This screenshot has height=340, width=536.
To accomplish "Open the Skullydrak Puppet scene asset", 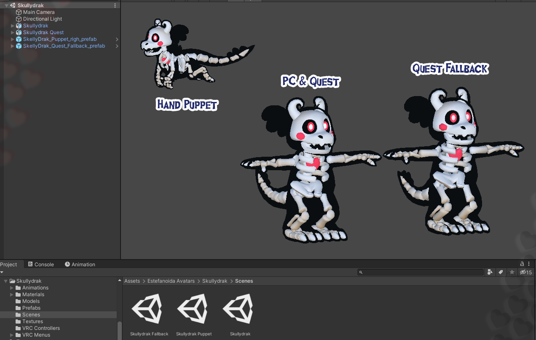I will point(193,309).
